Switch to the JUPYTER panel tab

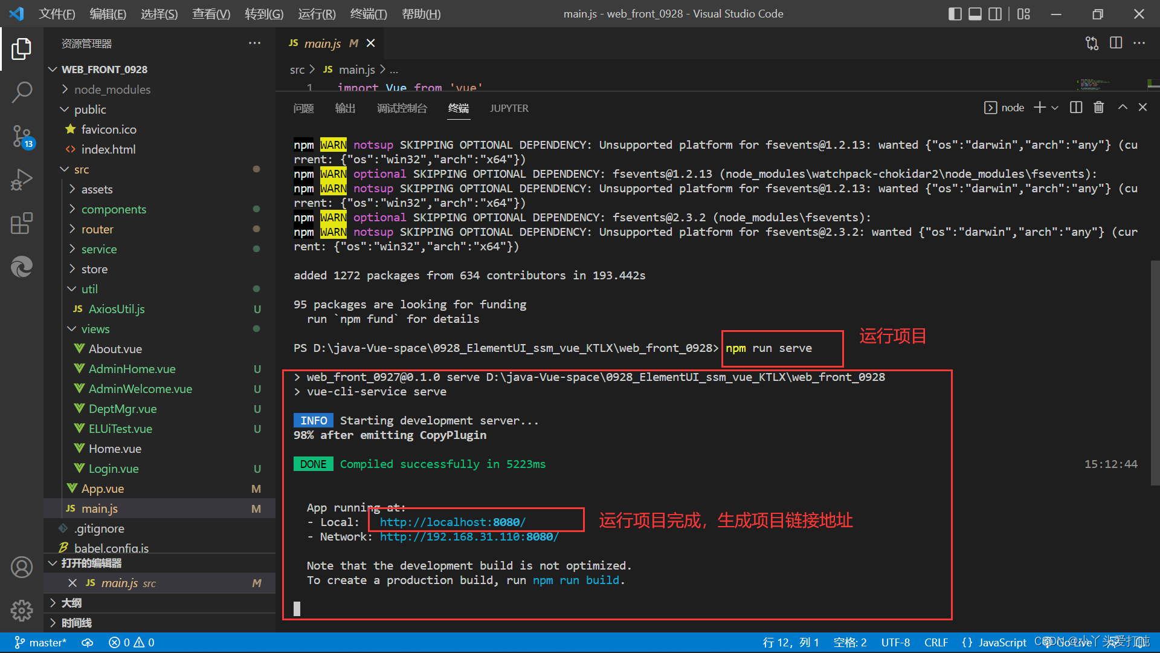click(509, 108)
